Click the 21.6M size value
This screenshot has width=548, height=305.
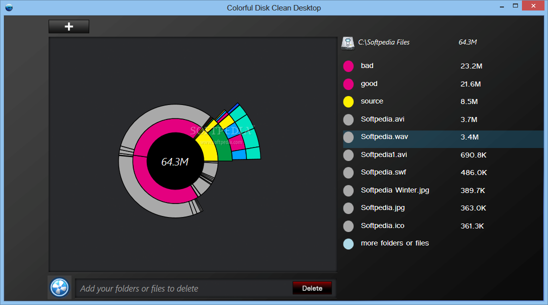[x=470, y=84]
